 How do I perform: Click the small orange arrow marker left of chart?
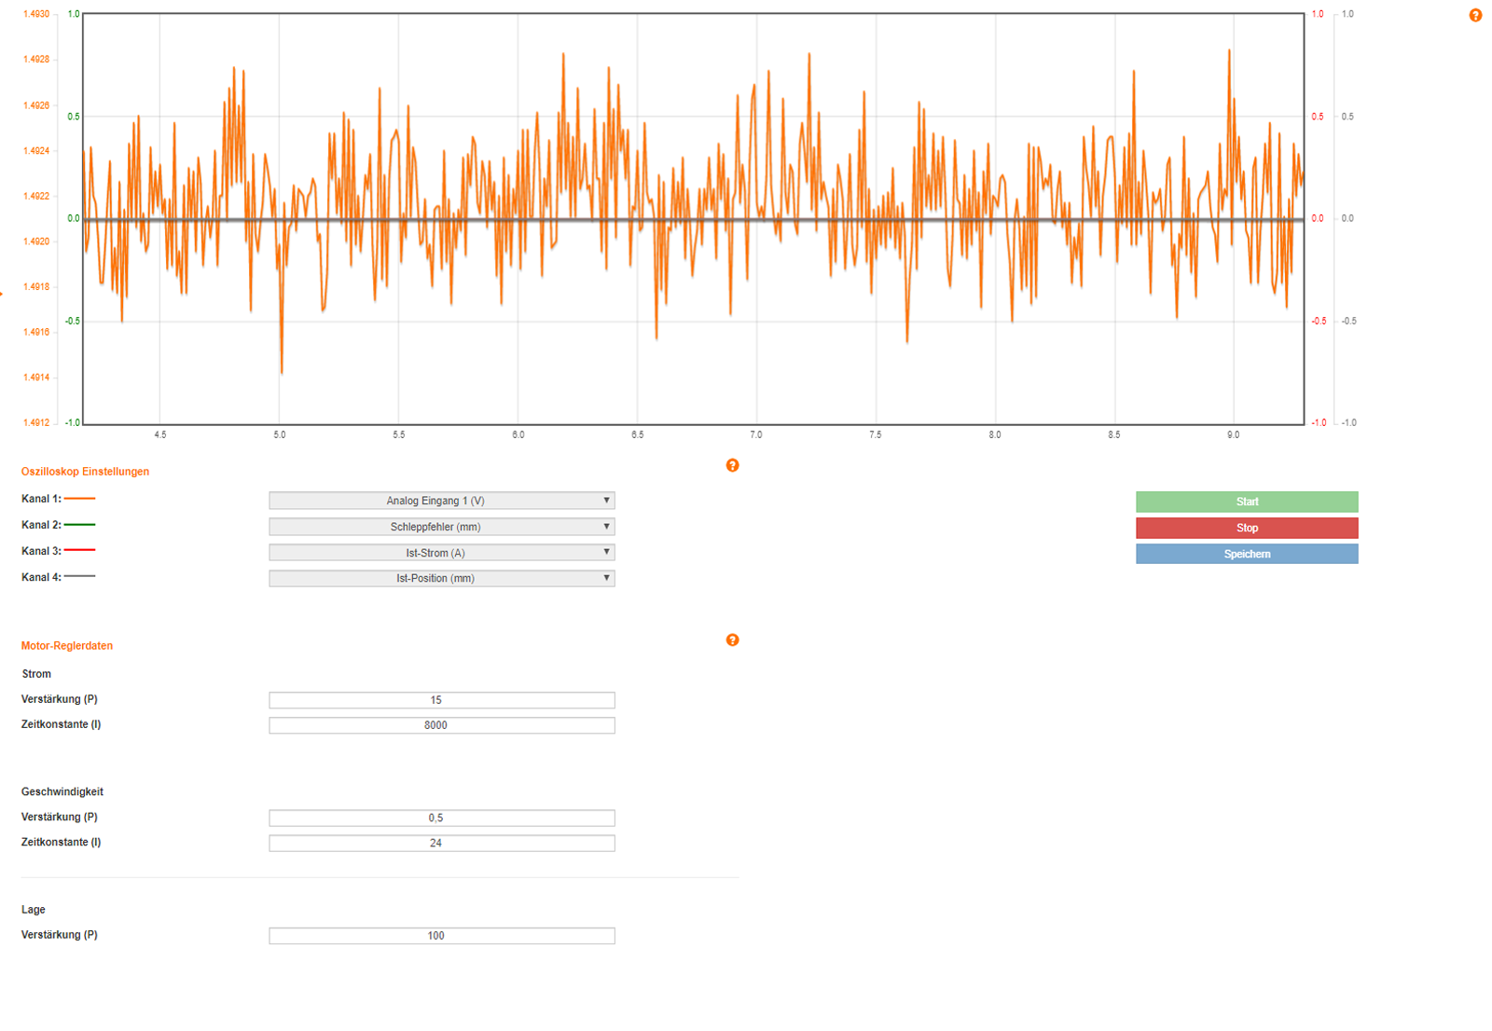[2, 294]
